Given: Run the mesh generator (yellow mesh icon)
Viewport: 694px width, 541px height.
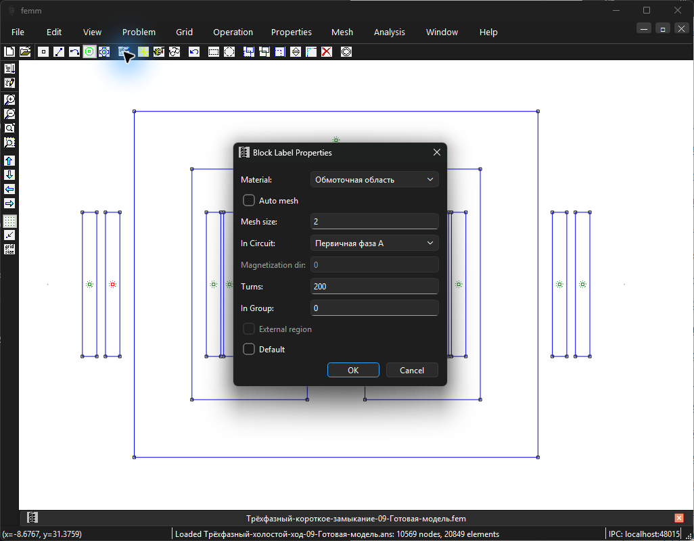Looking at the screenshot, I should tap(143, 52).
